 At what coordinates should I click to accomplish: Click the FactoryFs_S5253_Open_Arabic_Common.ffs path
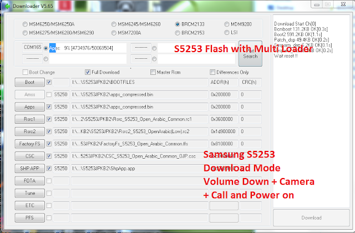click(139, 144)
